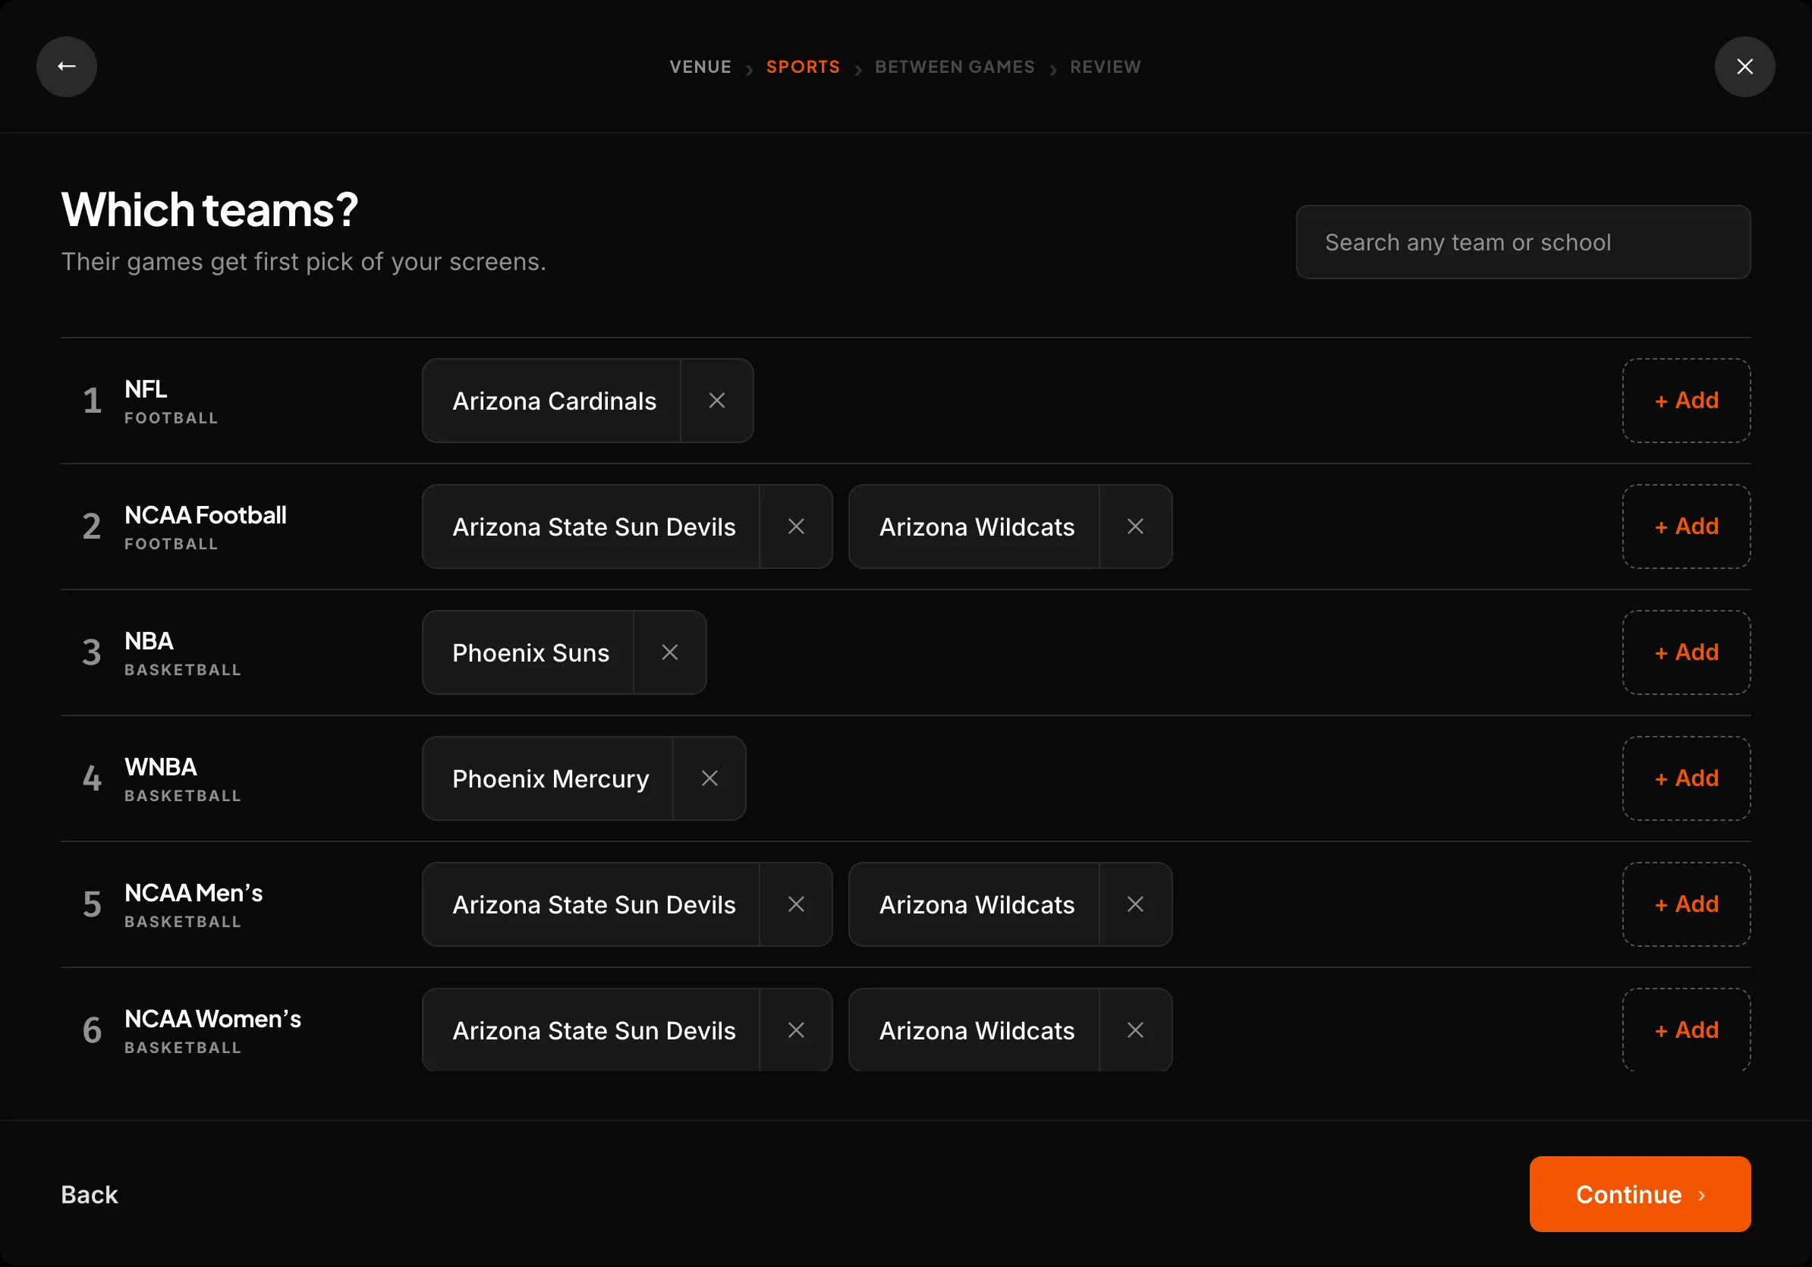Select the Sports step in breadcrumb
Viewport: 1812px width, 1267px height.
[803, 67]
